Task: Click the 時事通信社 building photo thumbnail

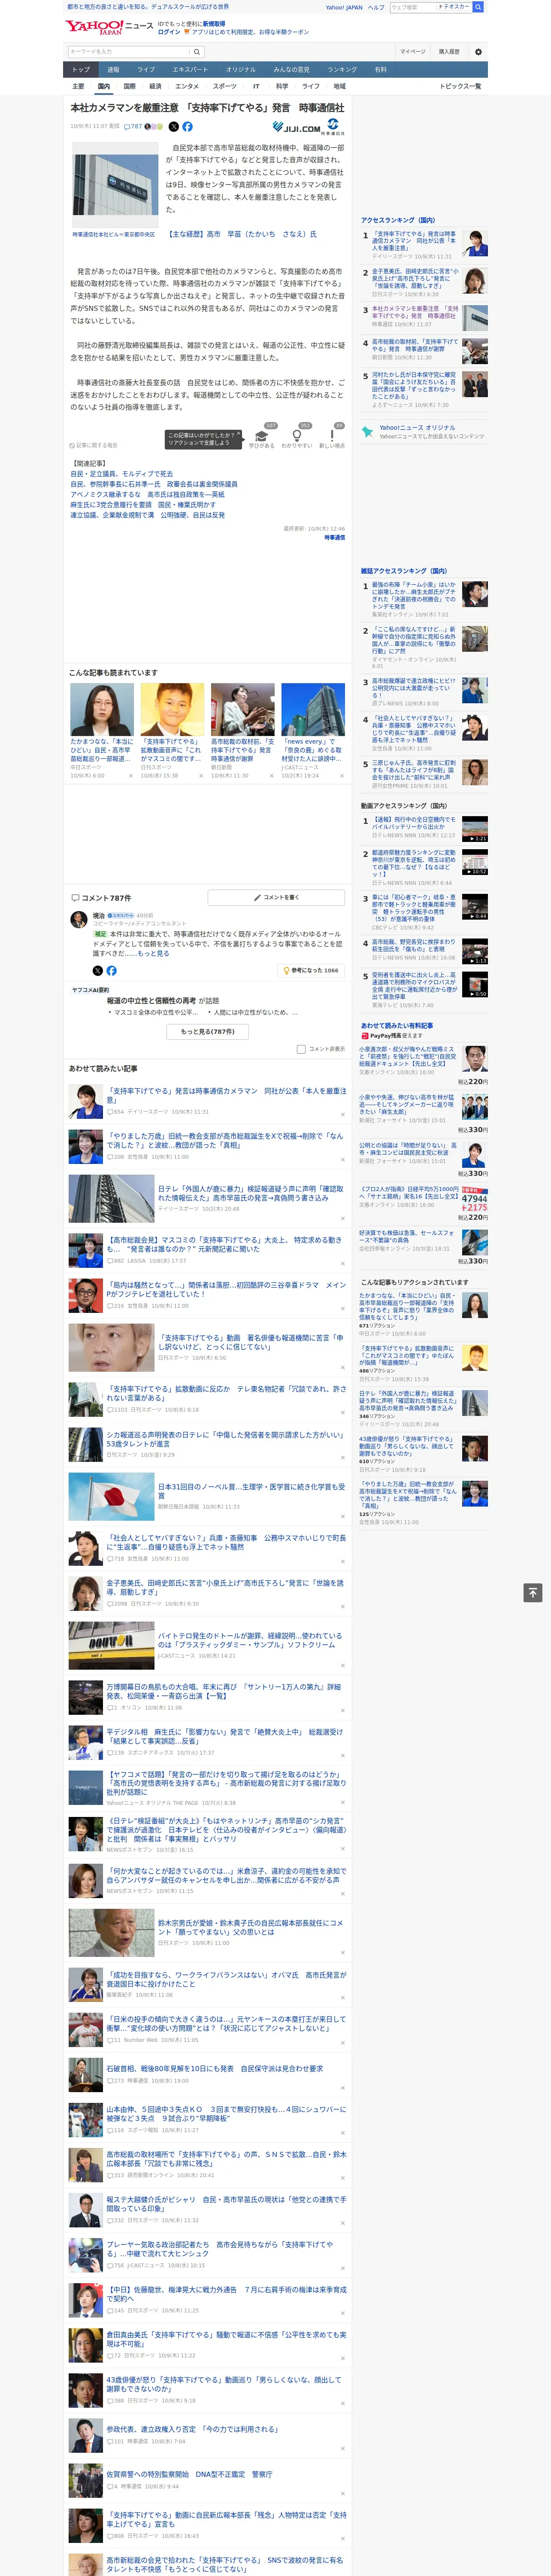Action: (x=115, y=185)
